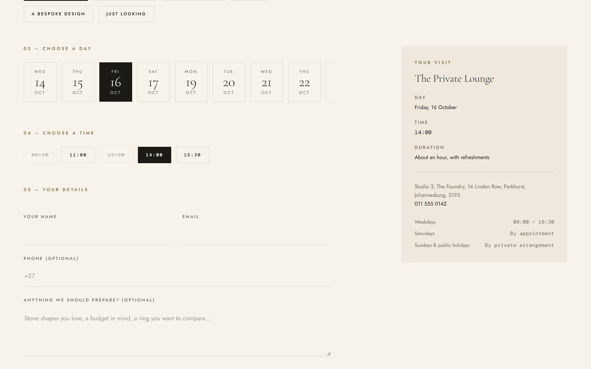Focus the Your Name input field
The height and width of the screenshot is (369, 591).
[x=98, y=234]
